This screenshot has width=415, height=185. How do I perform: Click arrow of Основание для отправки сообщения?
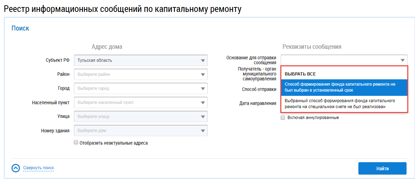[x=402, y=60]
